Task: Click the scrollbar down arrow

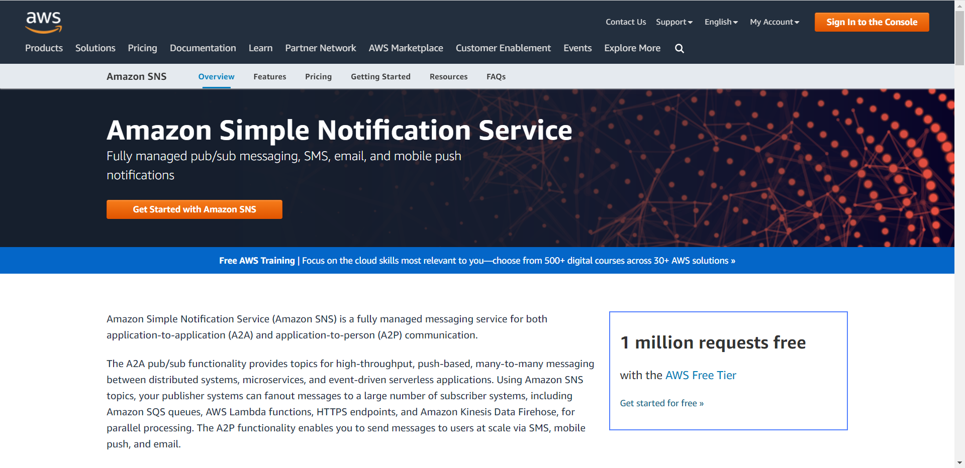Action: click(x=959, y=463)
